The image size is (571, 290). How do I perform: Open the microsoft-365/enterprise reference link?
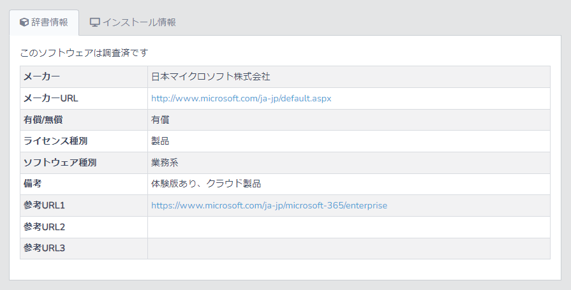[269, 206]
